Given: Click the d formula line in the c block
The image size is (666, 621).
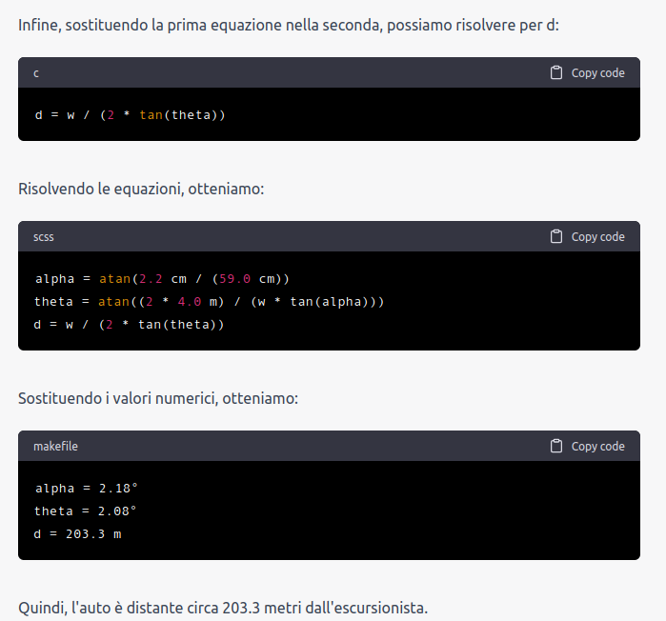Looking at the screenshot, I should [130, 115].
